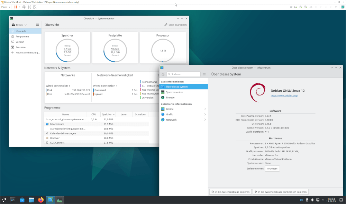Select Systemmonitor in Infozentrum sidebar

(184, 92)
